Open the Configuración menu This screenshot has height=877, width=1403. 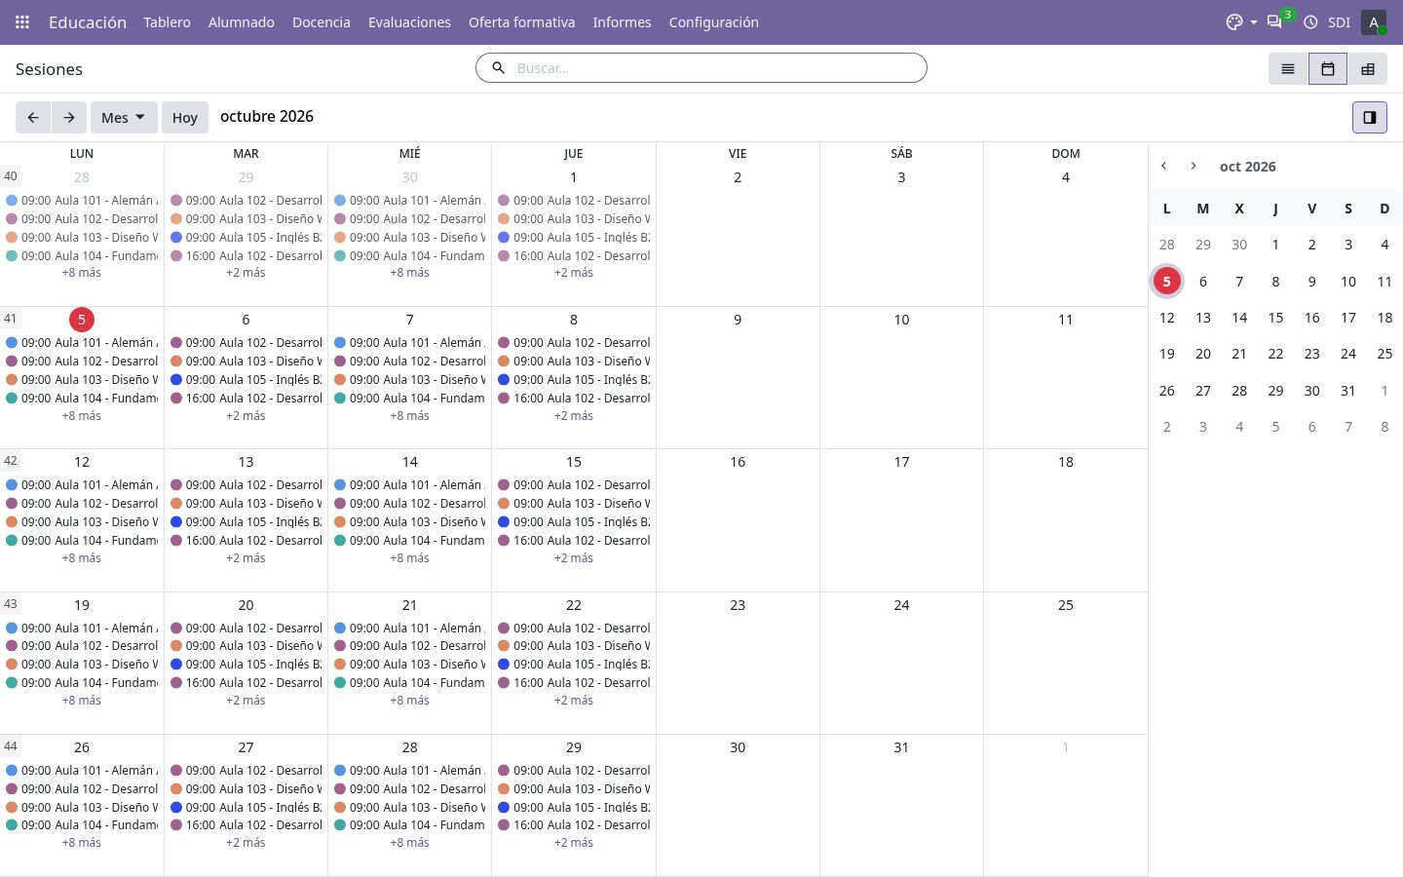(713, 21)
